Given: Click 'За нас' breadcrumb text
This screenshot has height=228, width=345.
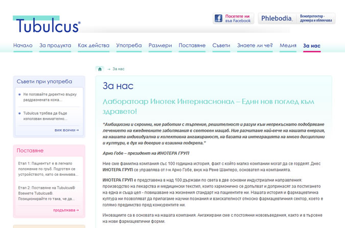Looking at the screenshot, I should [x=119, y=69].
